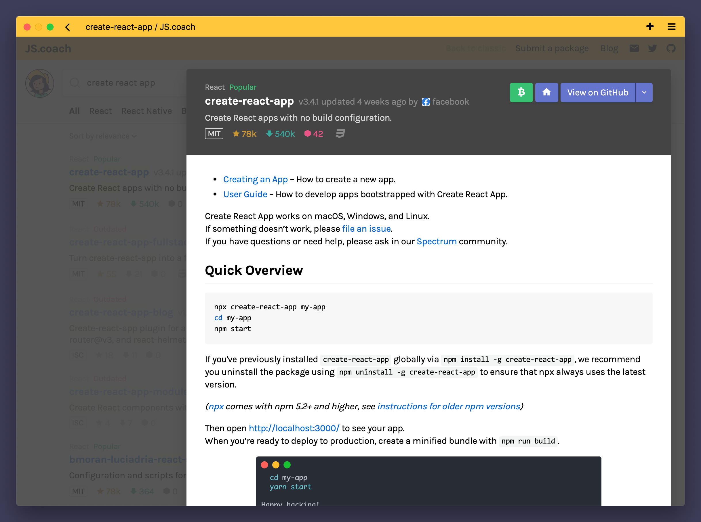Open the Sort by relevance dropdown
The height and width of the screenshot is (522, 701).
click(102, 136)
